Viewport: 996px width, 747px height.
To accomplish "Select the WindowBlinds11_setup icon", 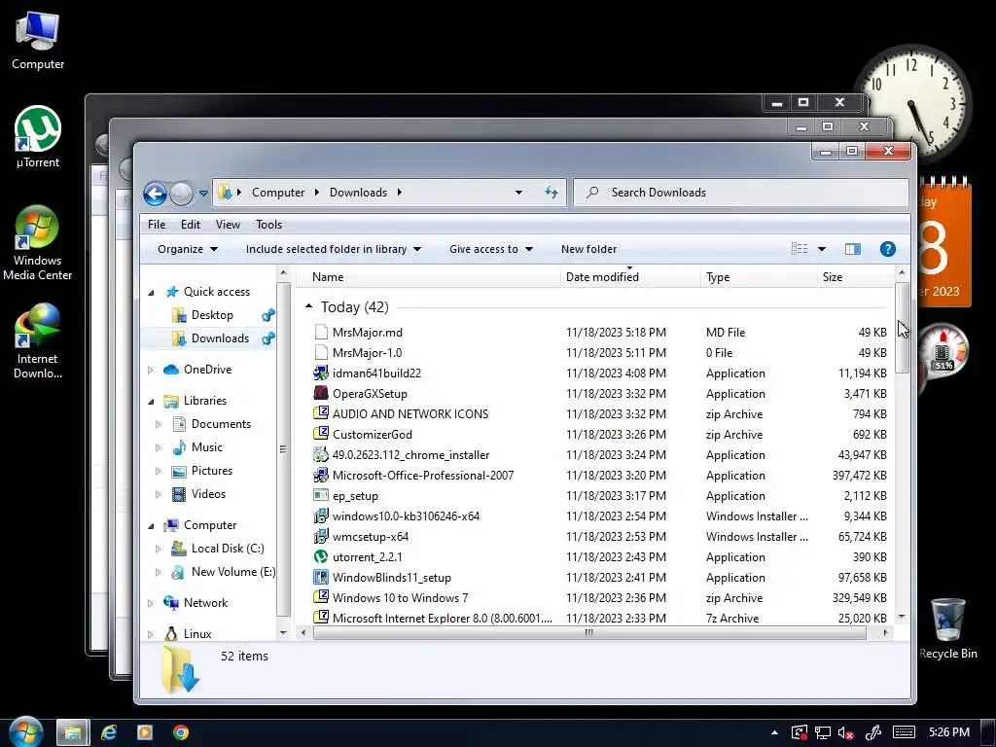I will click(321, 577).
